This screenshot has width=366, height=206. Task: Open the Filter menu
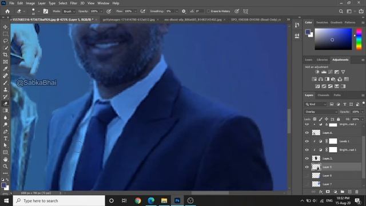pos(74,3)
